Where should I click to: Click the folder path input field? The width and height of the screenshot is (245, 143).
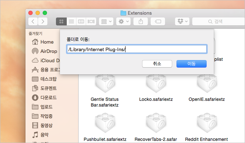coord(137,49)
